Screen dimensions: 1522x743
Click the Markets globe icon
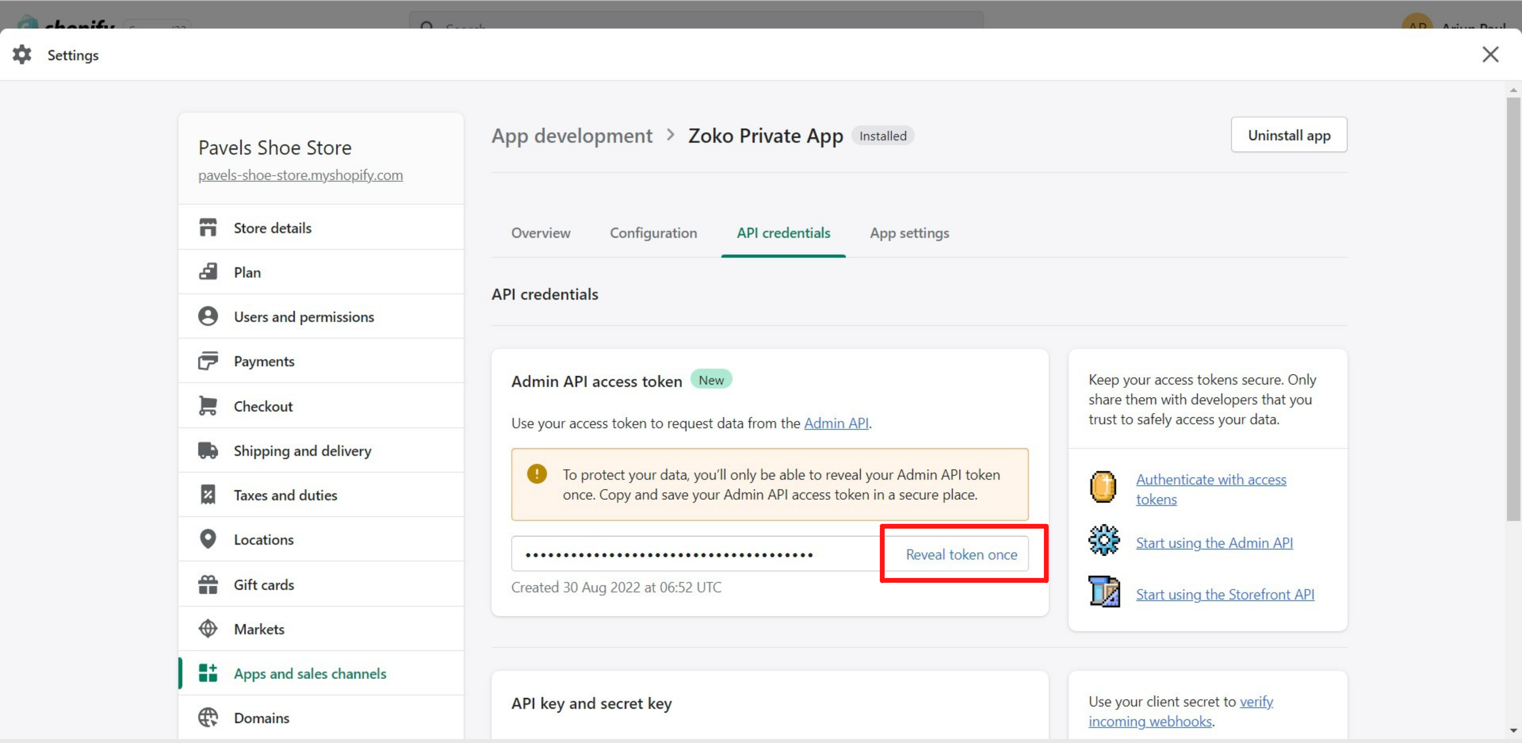click(208, 628)
